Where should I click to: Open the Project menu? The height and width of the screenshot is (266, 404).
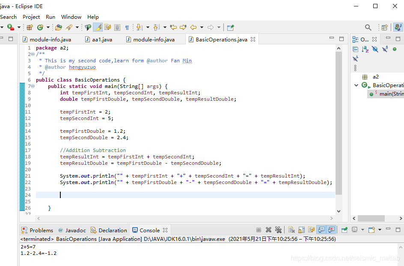click(x=31, y=17)
